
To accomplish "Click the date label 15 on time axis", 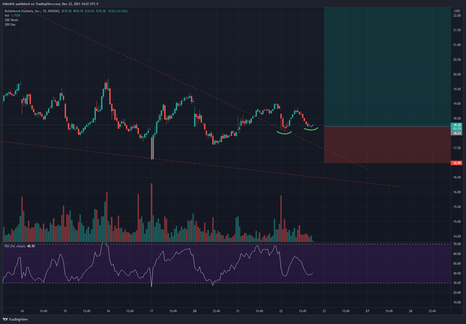I will (65, 311).
